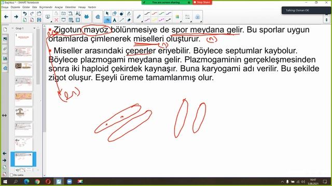Open the line style options dropdown
This screenshot has height=186, width=332.
point(188,17)
